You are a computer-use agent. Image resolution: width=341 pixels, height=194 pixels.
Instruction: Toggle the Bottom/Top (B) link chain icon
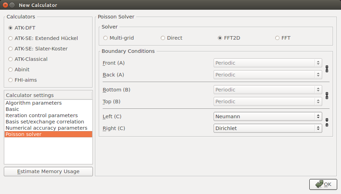pyautogui.click(x=327, y=96)
